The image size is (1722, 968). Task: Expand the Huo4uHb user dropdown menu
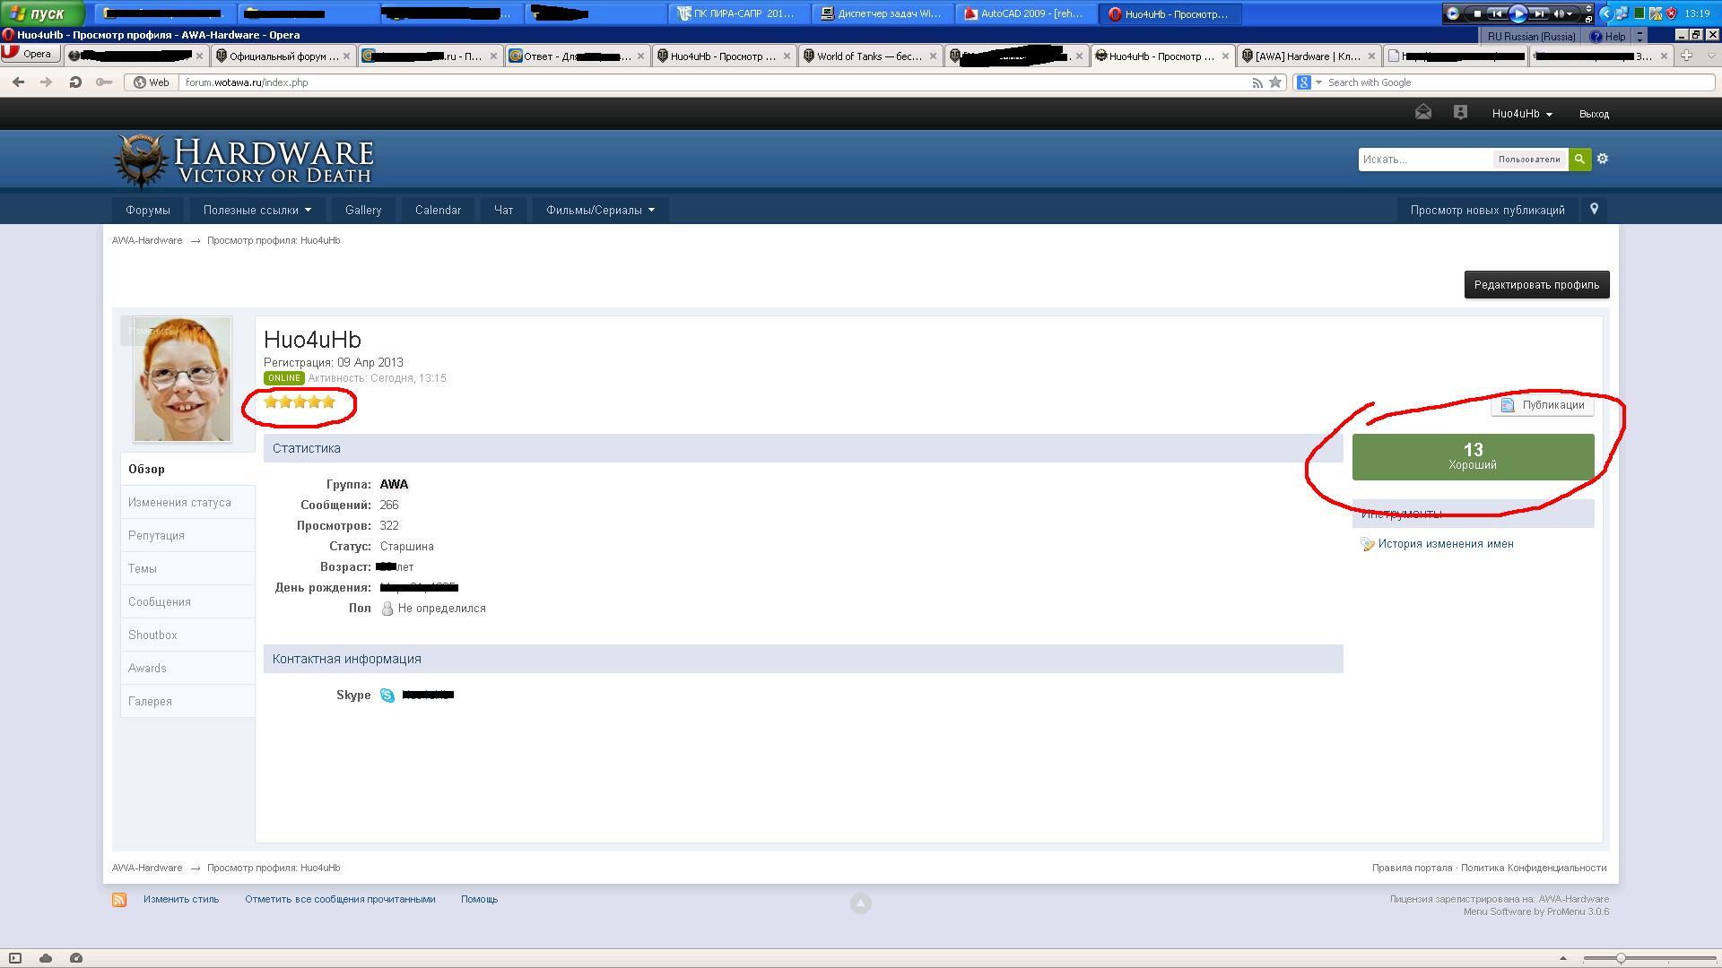(x=1522, y=114)
